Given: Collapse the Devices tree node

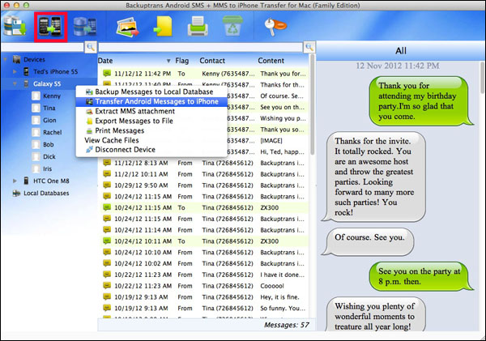Looking at the screenshot, I should coord(6,59).
